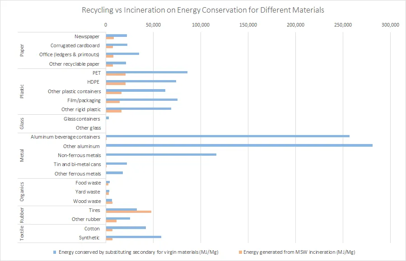406x261 pixels.
Task: Click the vertical 'Textile' group label
Action: point(22,233)
